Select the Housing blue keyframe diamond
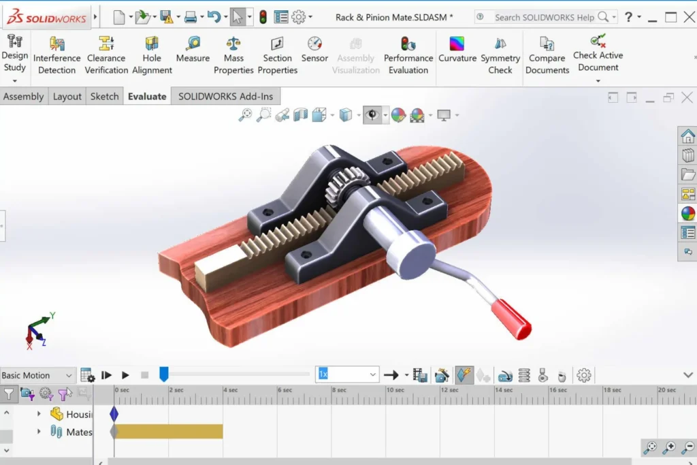Screen dimensions: 697x465 [114, 414]
